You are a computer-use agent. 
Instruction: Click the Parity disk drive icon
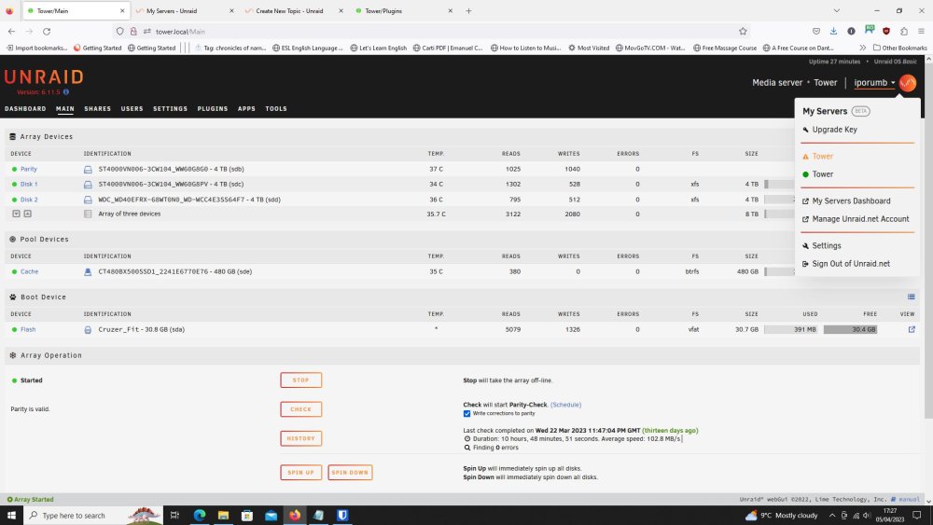pos(88,170)
